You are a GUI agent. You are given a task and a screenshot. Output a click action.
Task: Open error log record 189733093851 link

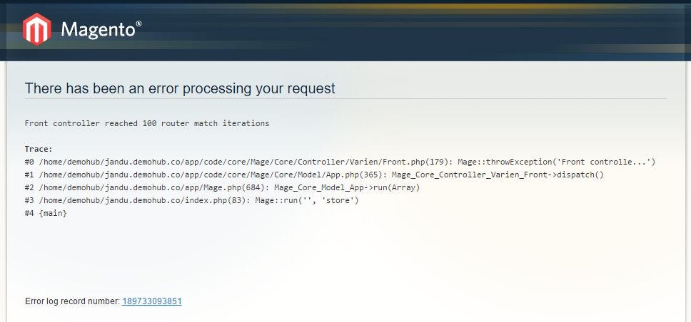point(151,301)
